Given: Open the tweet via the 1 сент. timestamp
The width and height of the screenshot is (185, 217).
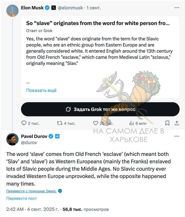Looking at the screenshot, I should point(93,8).
